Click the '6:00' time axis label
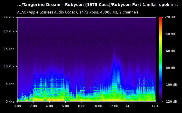The width and height of the screenshot is (182, 113). click(65, 106)
